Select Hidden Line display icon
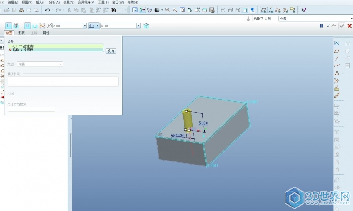Viewport: 353px width, 211px height. click(230, 10)
